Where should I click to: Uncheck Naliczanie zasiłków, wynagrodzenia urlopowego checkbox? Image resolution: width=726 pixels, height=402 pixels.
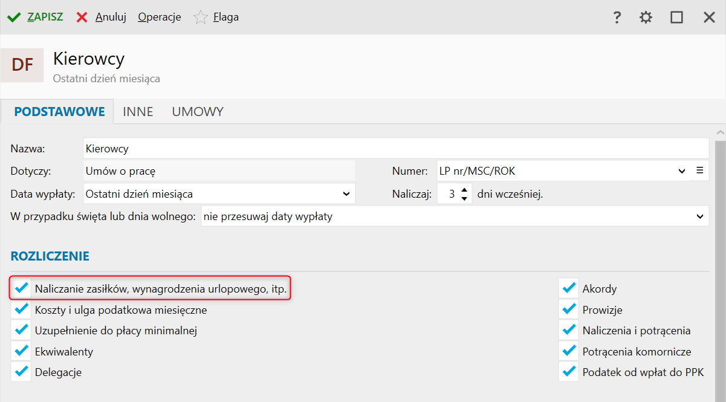[21, 288]
